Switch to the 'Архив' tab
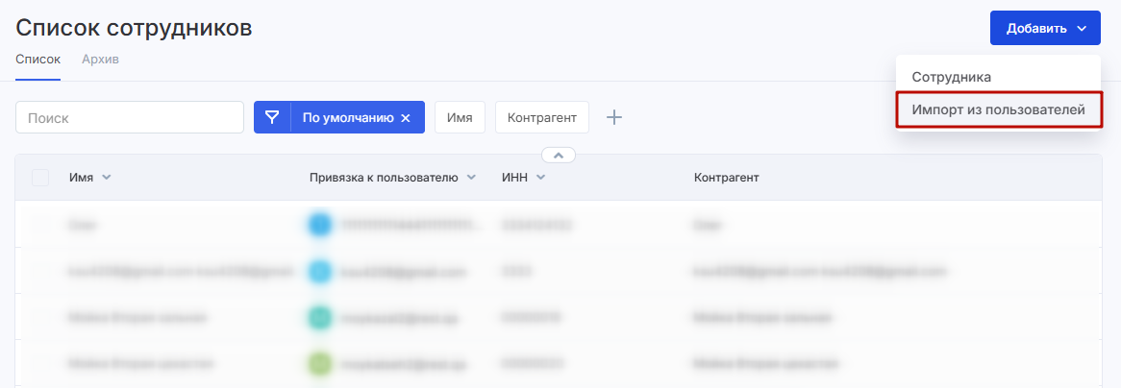This screenshot has height=388, width=1121. tap(100, 60)
